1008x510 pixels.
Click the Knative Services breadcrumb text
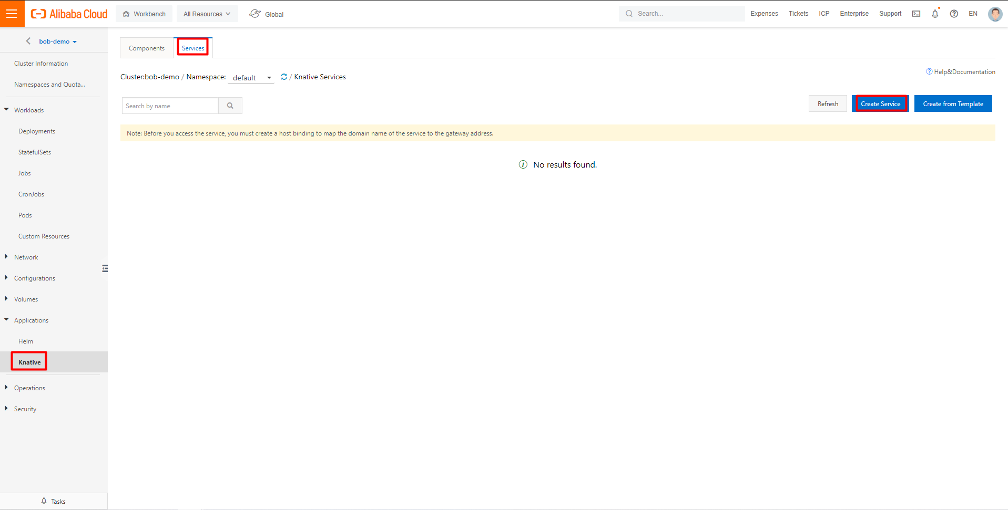pos(320,77)
